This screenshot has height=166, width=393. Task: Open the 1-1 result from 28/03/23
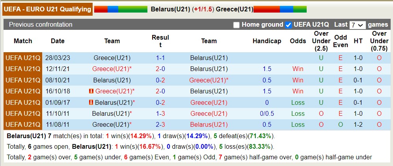pos(160,58)
